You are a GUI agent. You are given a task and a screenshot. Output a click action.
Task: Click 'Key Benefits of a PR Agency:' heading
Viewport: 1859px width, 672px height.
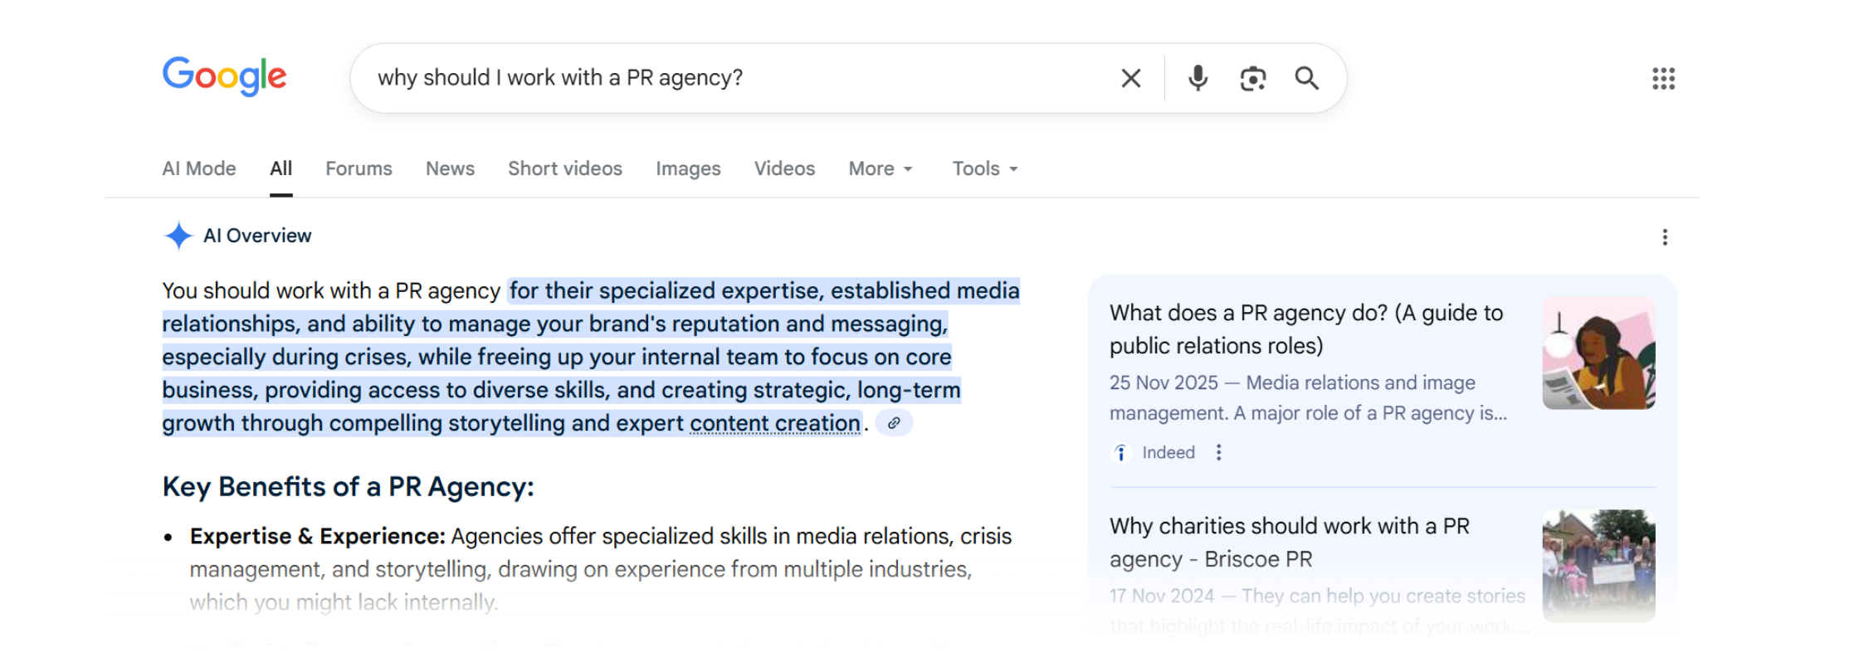pos(349,486)
